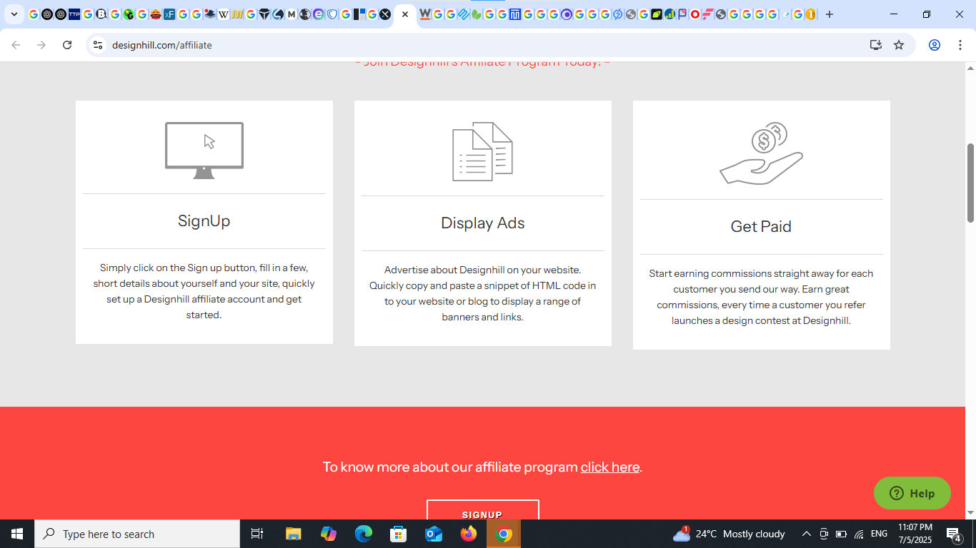976x548 pixels.
Task: Click the scrollbar down arrow
Action: tap(970, 513)
